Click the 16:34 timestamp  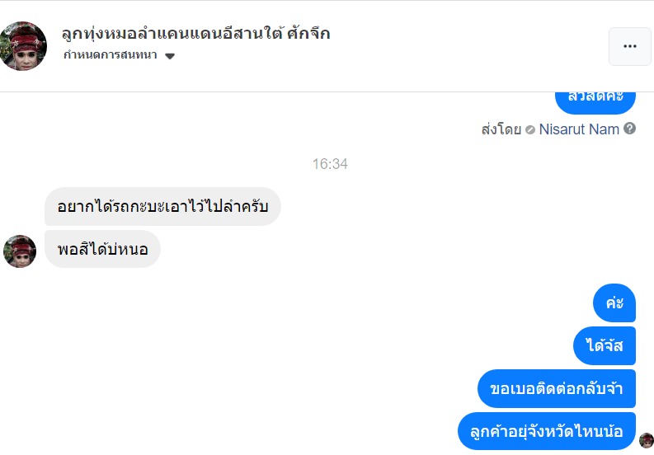click(x=330, y=164)
